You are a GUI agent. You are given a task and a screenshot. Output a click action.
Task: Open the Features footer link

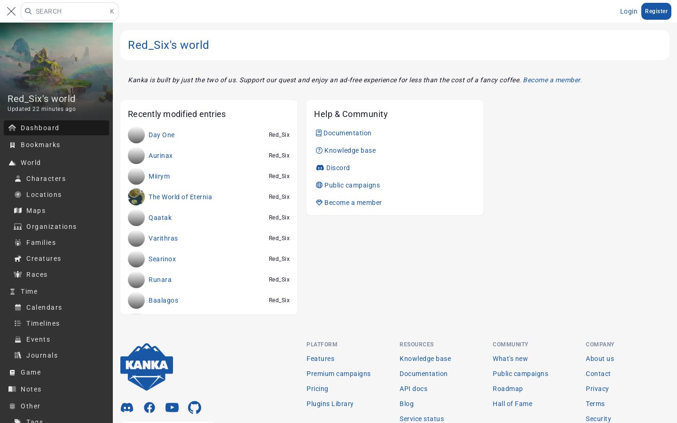[320, 359]
